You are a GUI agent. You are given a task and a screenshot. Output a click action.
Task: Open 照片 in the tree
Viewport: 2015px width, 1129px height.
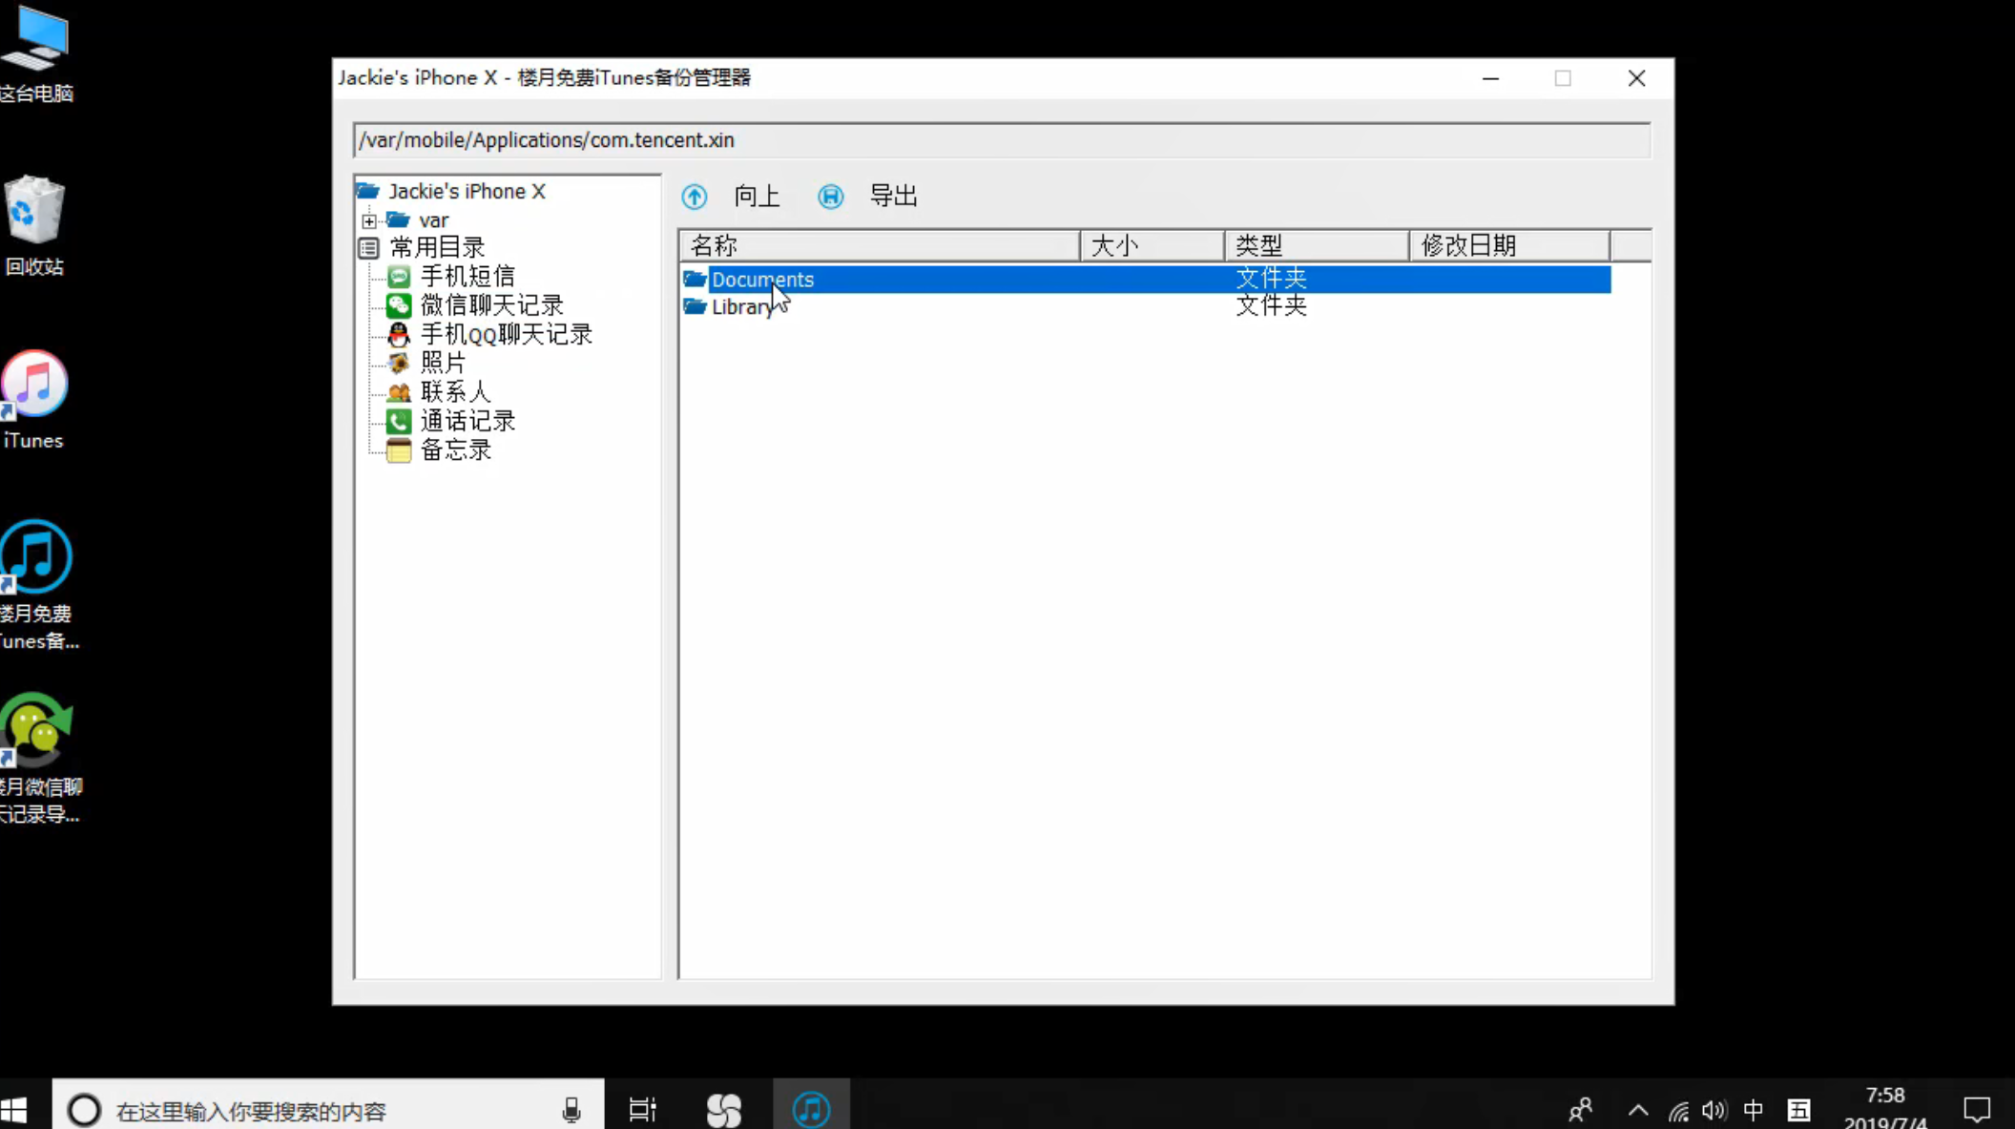point(443,363)
